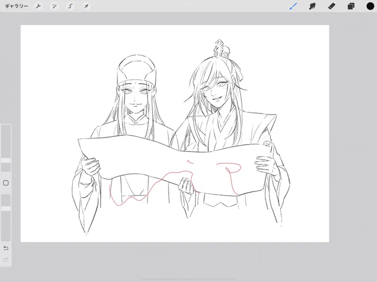Click the brush size slider handle

tap(6, 161)
